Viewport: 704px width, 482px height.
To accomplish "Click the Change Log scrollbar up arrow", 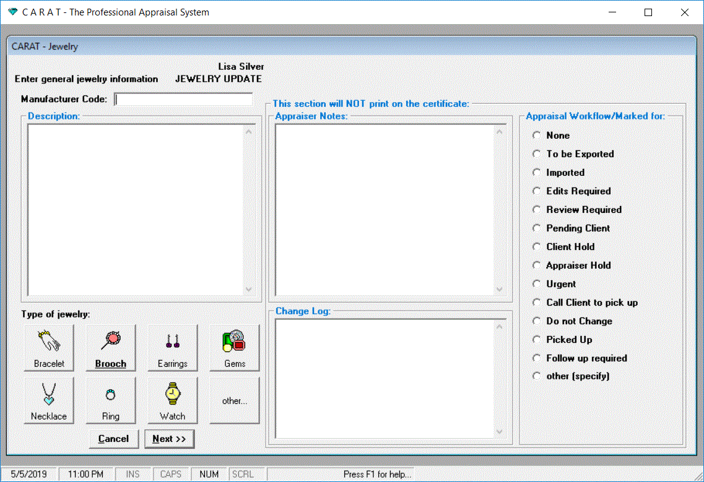I will (x=500, y=326).
